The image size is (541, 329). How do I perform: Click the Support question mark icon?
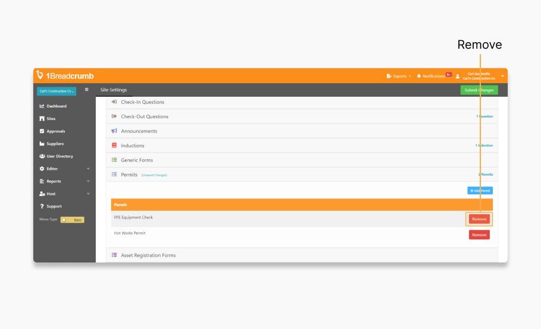(x=42, y=206)
